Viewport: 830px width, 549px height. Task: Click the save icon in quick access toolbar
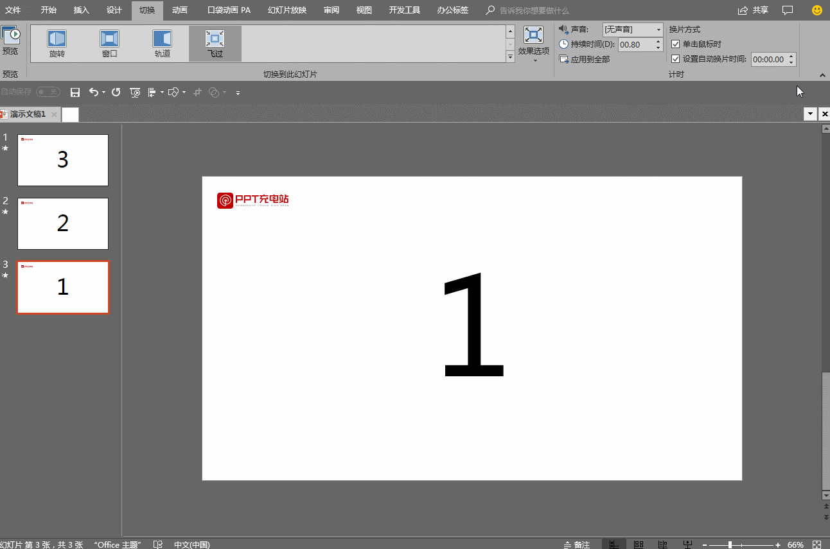[x=75, y=92]
